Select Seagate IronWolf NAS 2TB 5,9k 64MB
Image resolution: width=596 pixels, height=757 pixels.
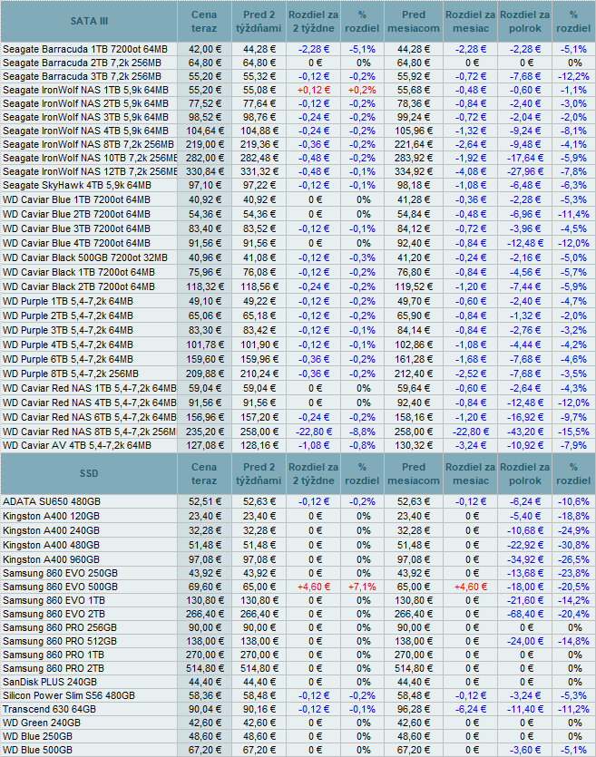(x=85, y=103)
